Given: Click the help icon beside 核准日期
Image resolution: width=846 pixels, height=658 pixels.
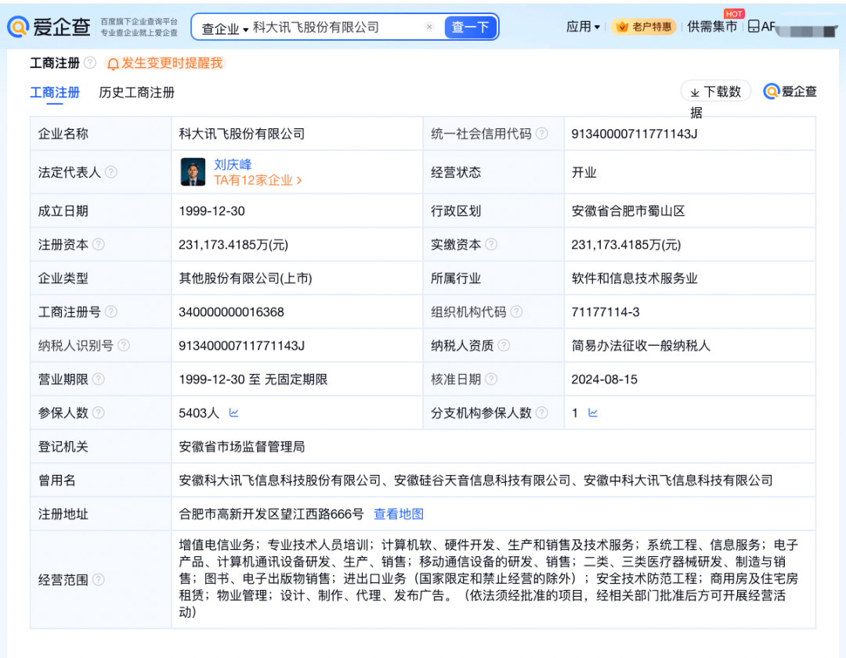Looking at the screenshot, I should [491, 379].
